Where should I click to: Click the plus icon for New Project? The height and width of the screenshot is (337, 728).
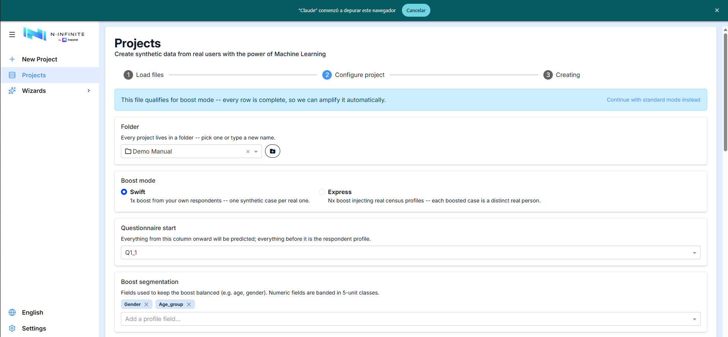(12, 59)
